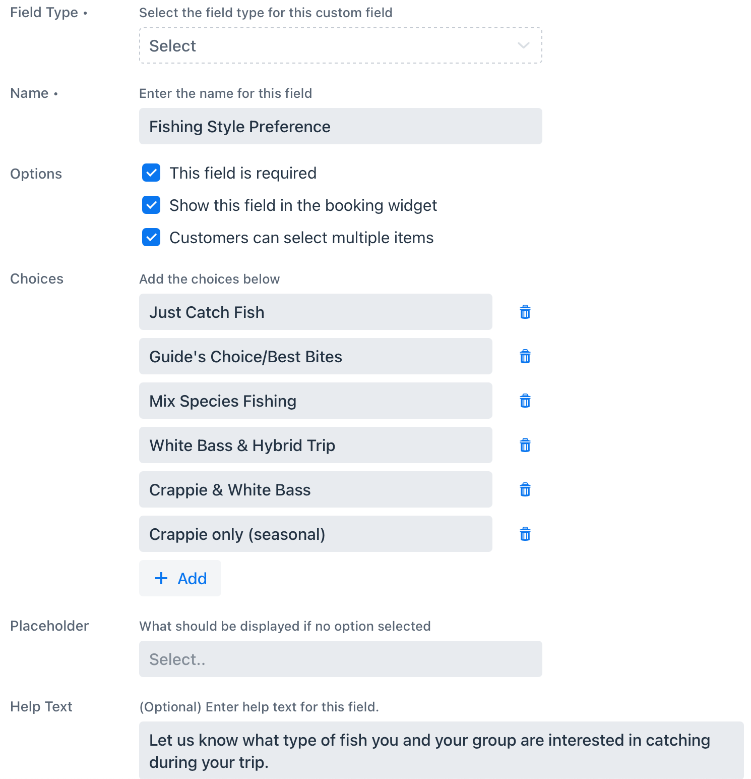Toggle 'Show this field in the booking widget'
The image size is (751, 779).
[x=151, y=205]
